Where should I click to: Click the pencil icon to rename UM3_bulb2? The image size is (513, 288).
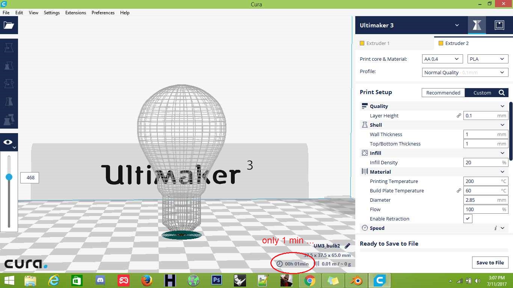[x=347, y=246]
